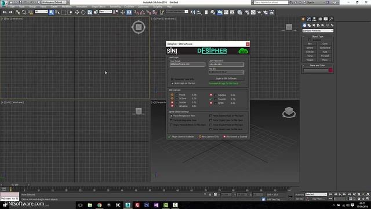The image size is (371, 209).
Task: Click the Unlink Selection tool
Action: pyautogui.click(x=24, y=12)
